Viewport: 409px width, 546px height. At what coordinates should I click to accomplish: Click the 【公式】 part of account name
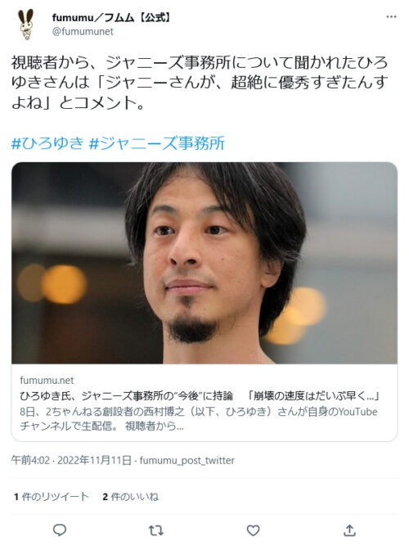tap(155, 17)
